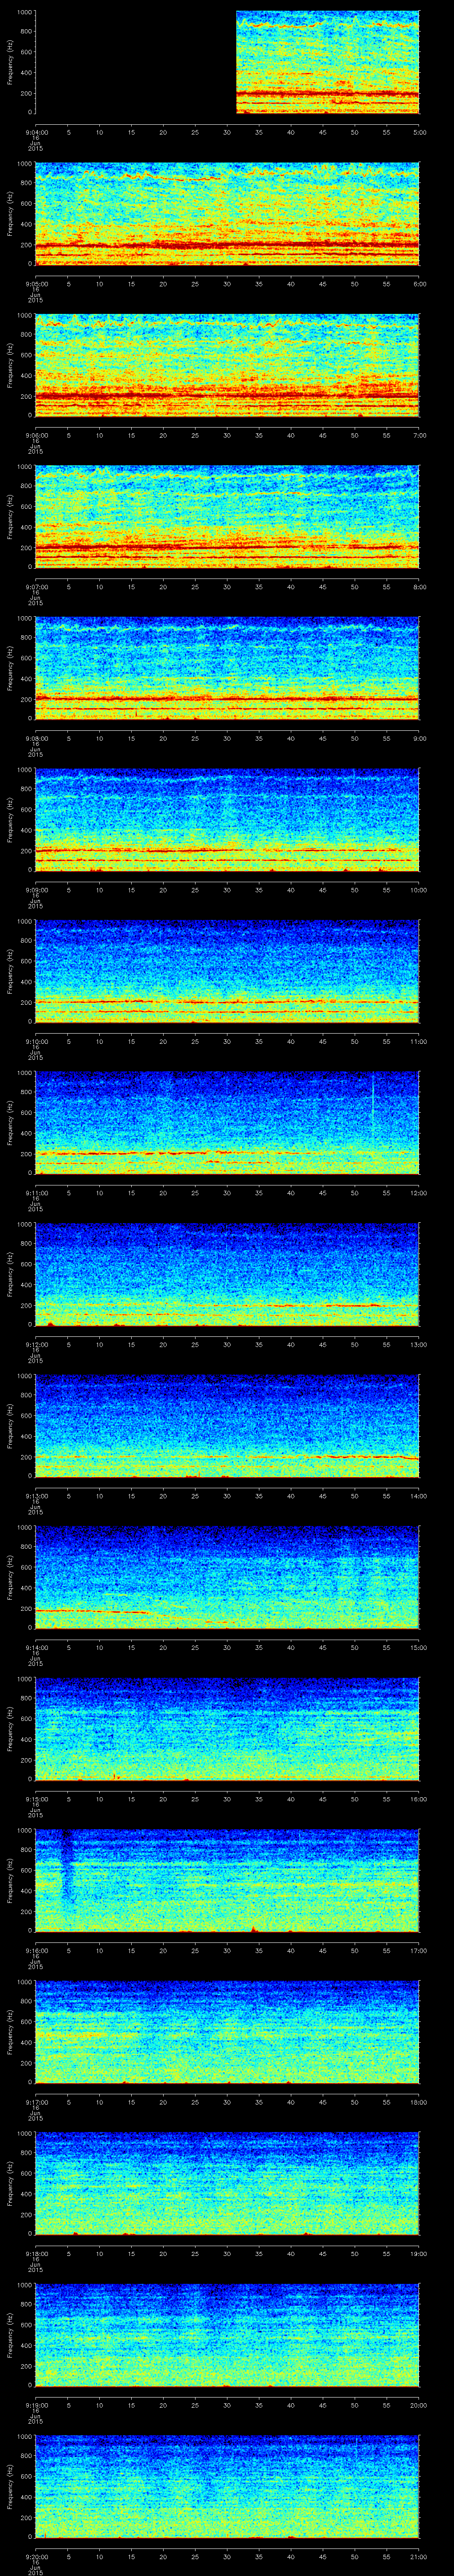Click Frequency (Hz) axis label of first spectrogram
The width and height of the screenshot is (454, 2576).
coord(10,62)
